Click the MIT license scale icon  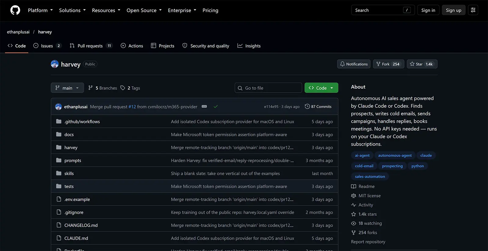(353, 196)
